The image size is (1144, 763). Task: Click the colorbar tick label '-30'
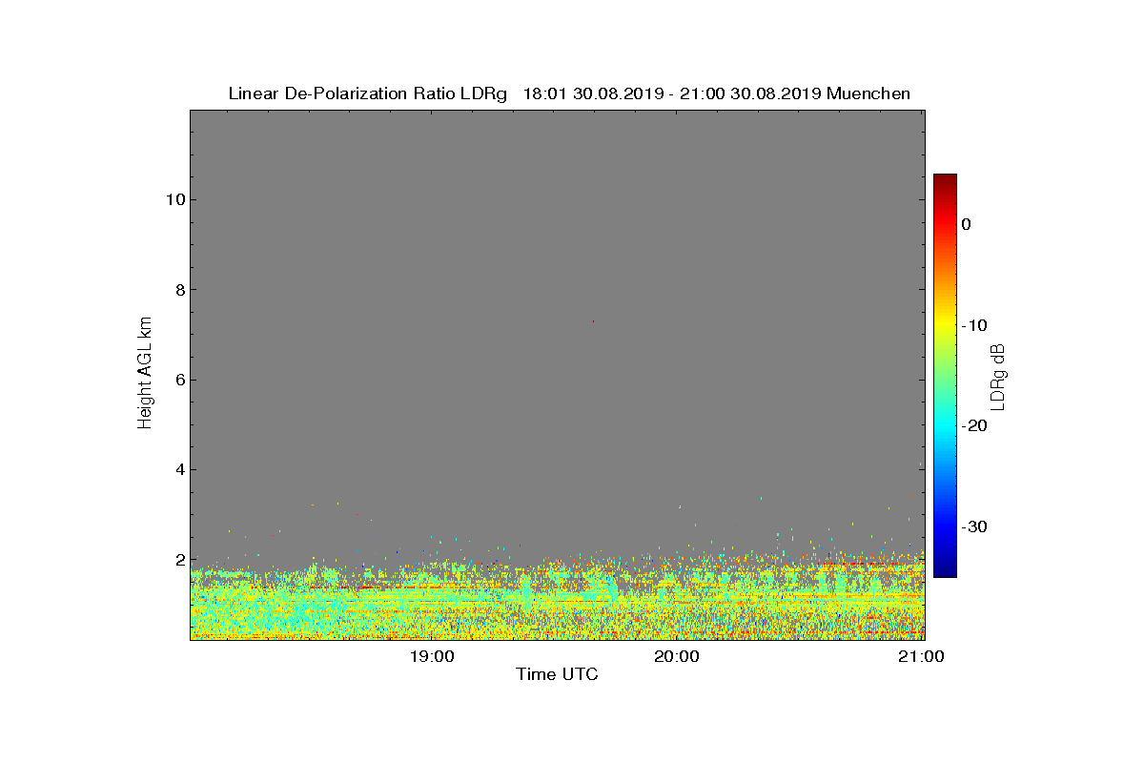point(973,526)
